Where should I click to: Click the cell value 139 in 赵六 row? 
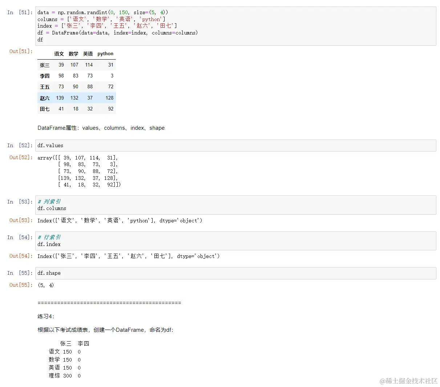tap(60, 98)
